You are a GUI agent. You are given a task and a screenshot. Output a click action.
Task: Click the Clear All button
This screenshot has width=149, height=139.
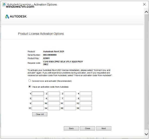40,114
